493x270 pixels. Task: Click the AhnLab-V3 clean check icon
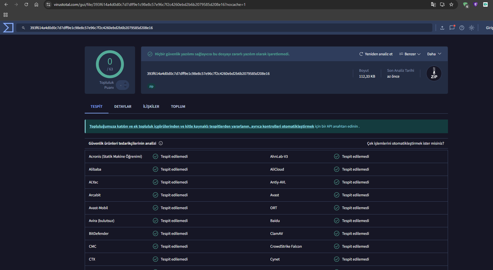pos(337,156)
